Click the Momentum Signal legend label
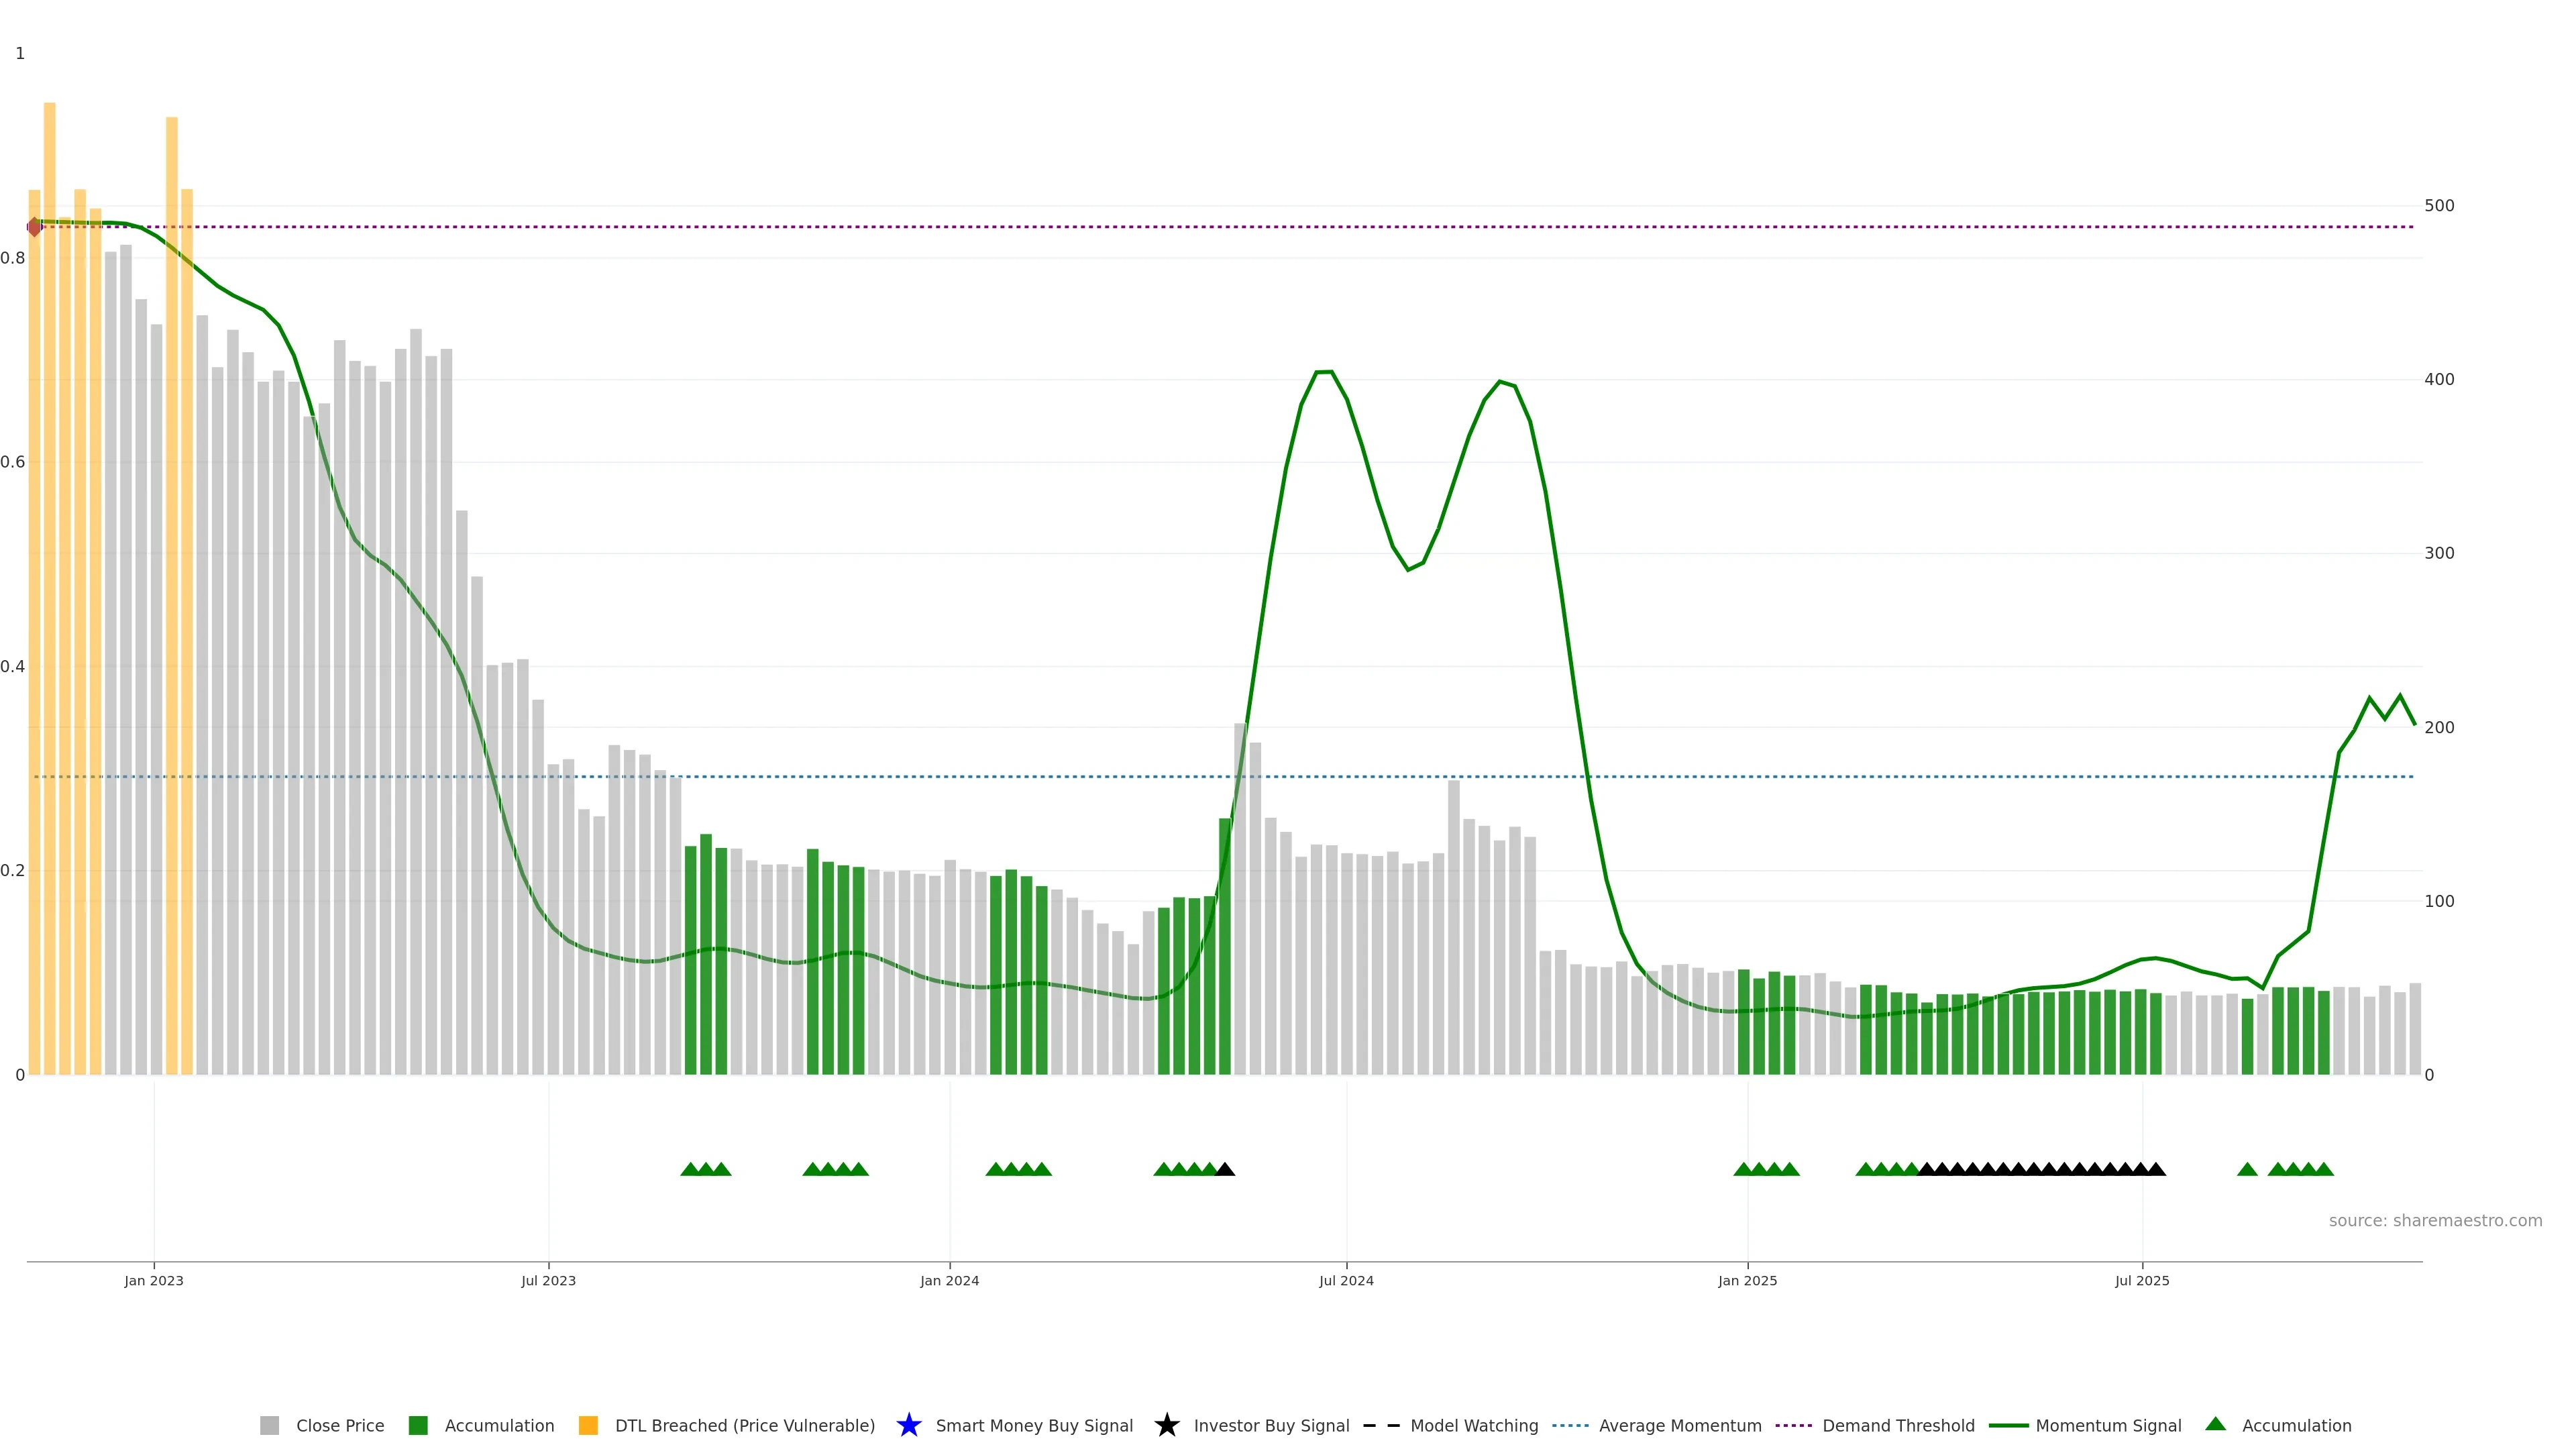The height and width of the screenshot is (1449, 2576). [2108, 1425]
